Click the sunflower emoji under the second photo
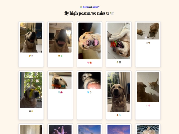The height and width of the screenshot is (134, 179). [59, 56]
